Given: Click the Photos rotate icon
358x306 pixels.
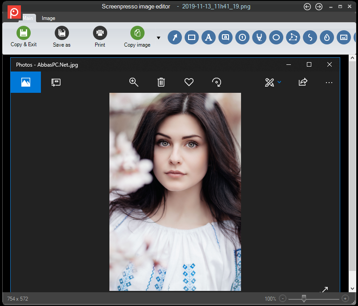Looking at the screenshot, I should point(217,82).
